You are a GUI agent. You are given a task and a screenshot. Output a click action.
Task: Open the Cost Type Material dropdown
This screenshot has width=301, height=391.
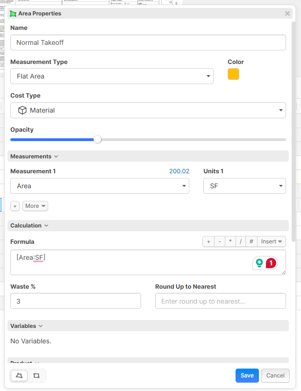(x=148, y=110)
